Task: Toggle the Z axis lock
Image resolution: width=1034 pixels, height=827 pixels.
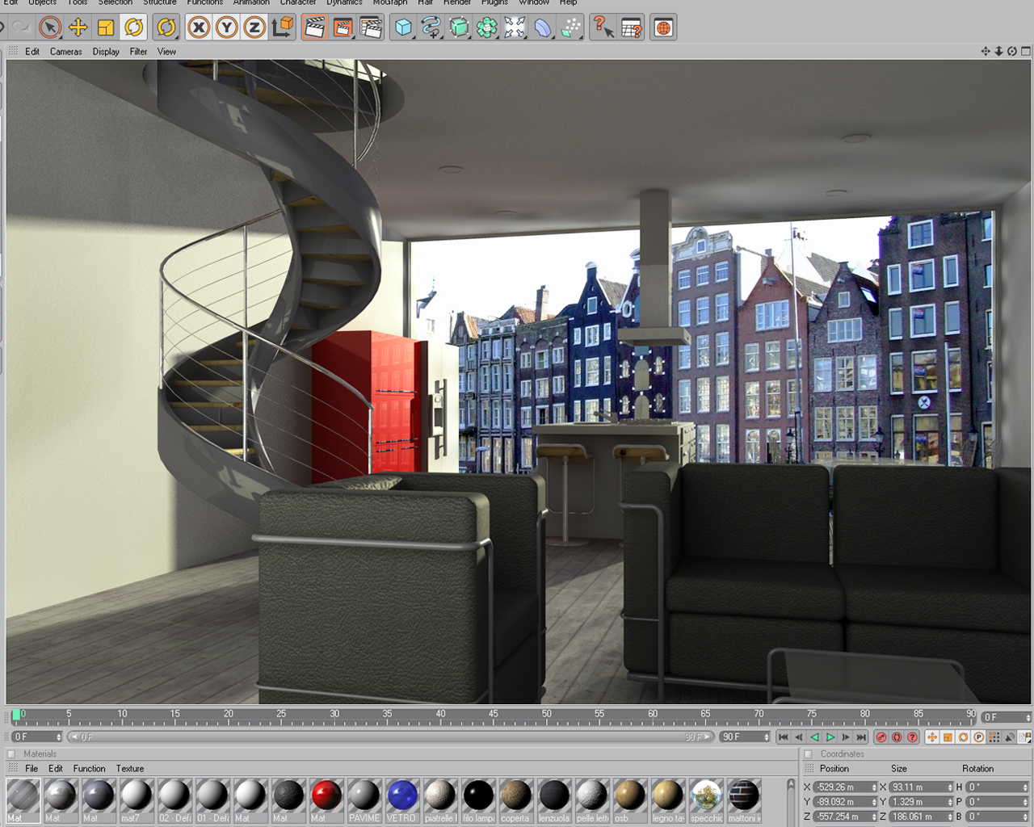Action: [254, 27]
